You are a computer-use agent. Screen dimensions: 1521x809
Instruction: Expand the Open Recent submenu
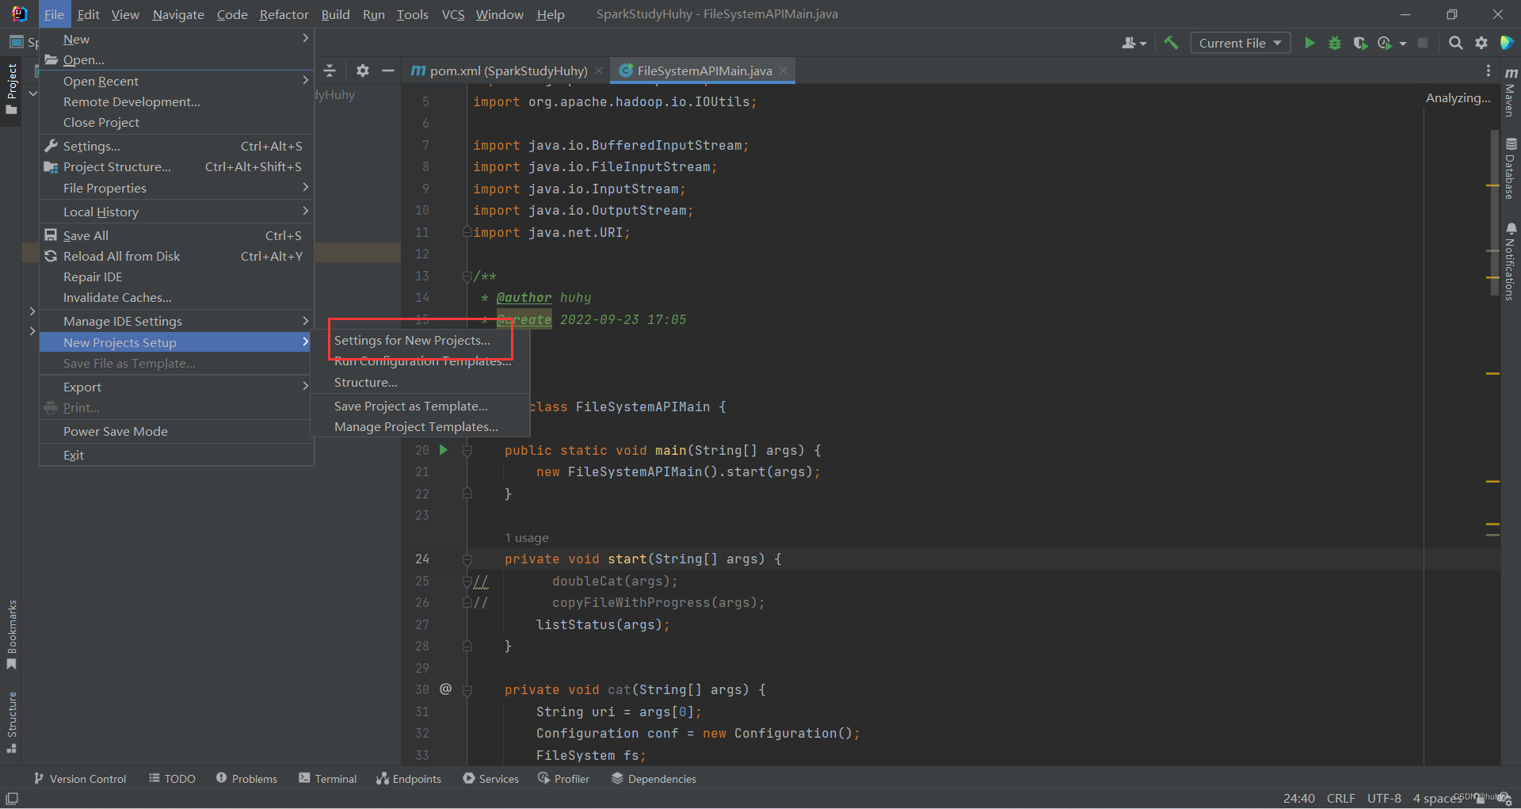pos(177,81)
